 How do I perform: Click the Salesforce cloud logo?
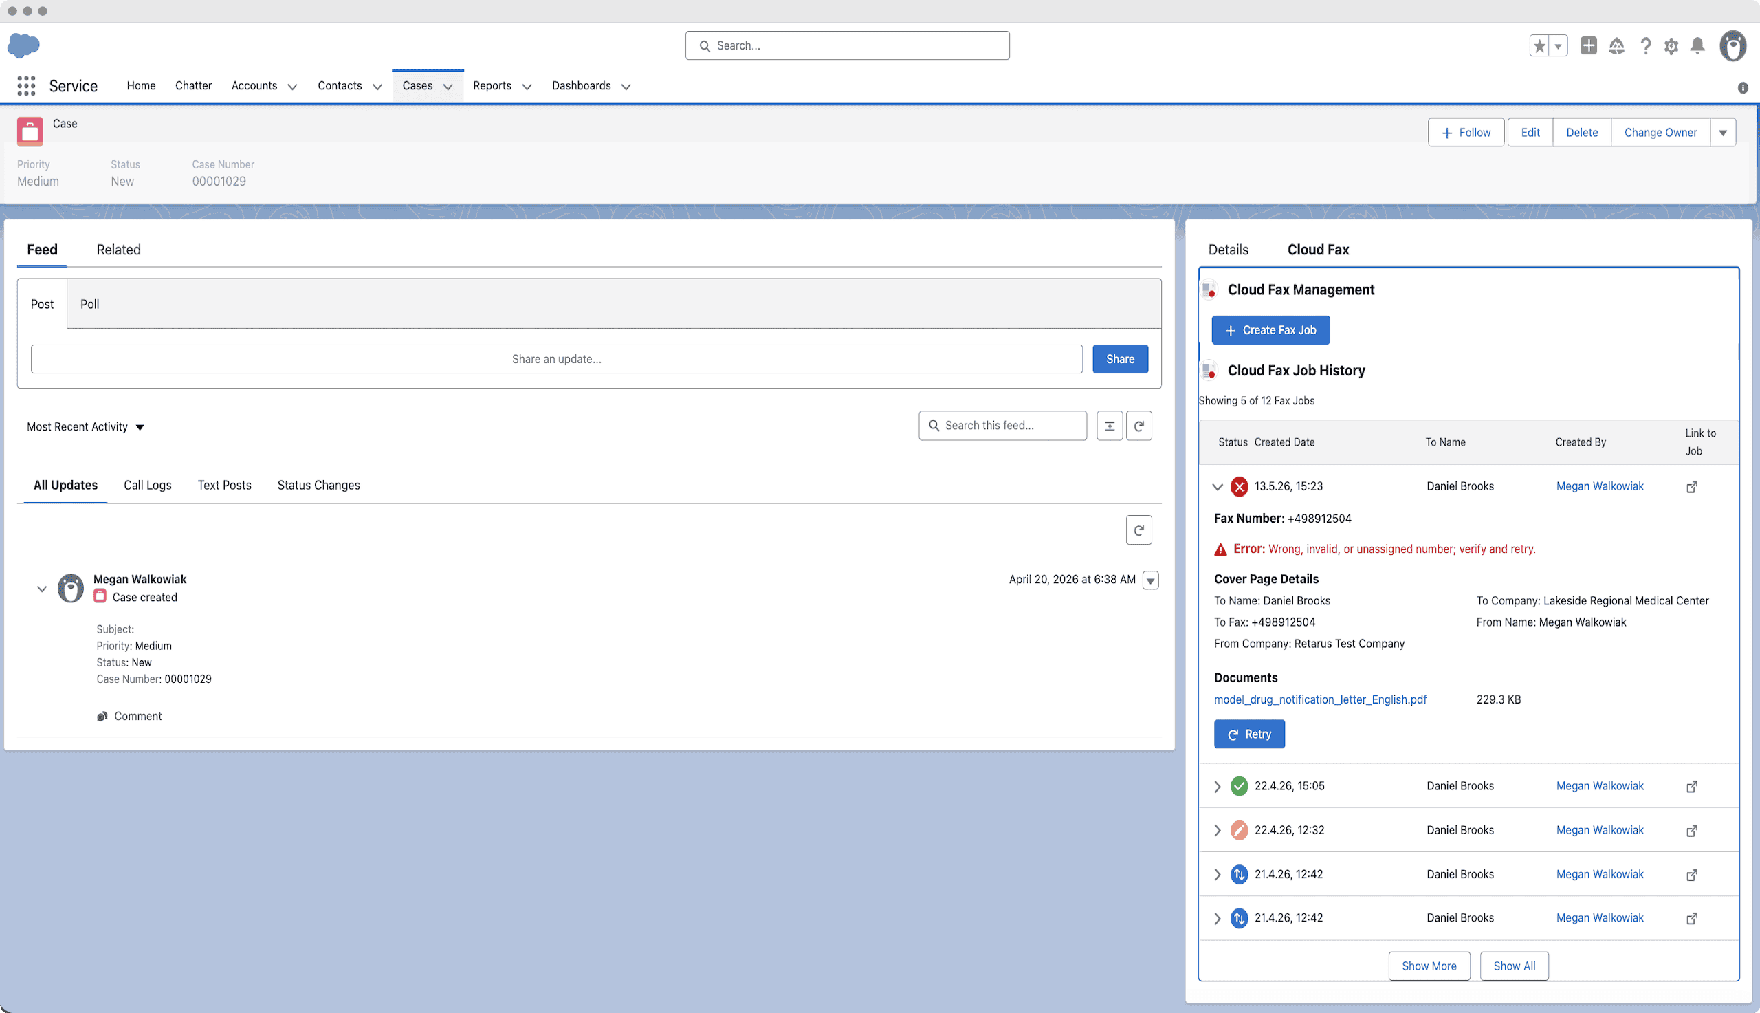23,45
